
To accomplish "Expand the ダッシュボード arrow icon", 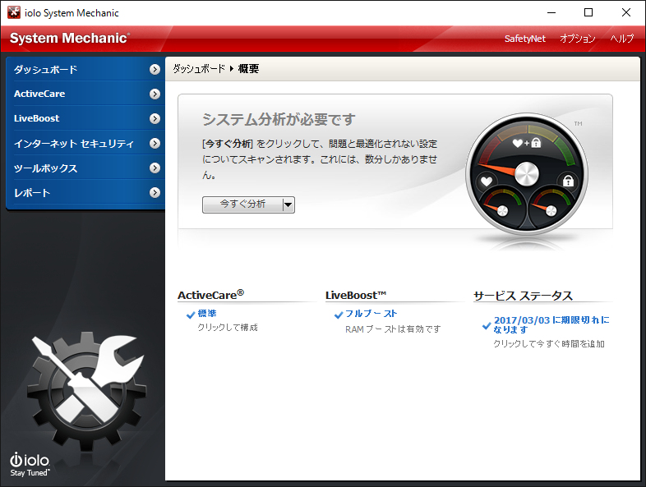I will pyautogui.click(x=155, y=69).
